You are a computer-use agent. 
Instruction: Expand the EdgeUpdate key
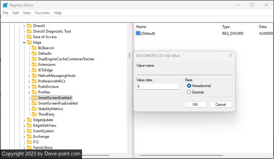pyautogui.click(x=24, y=120)
